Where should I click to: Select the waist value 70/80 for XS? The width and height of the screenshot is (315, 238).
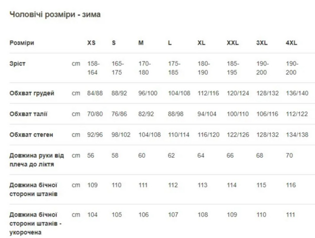pyautogui.click(x=95, y=114)
